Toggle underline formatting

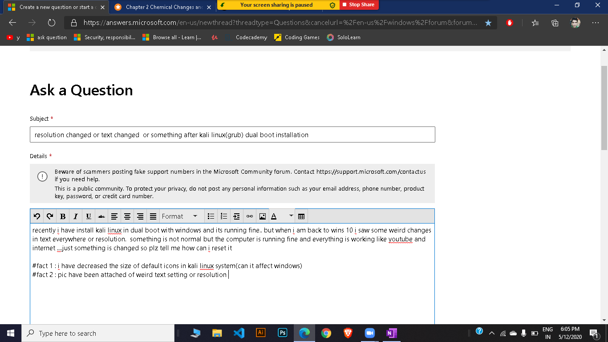[89, 216]
